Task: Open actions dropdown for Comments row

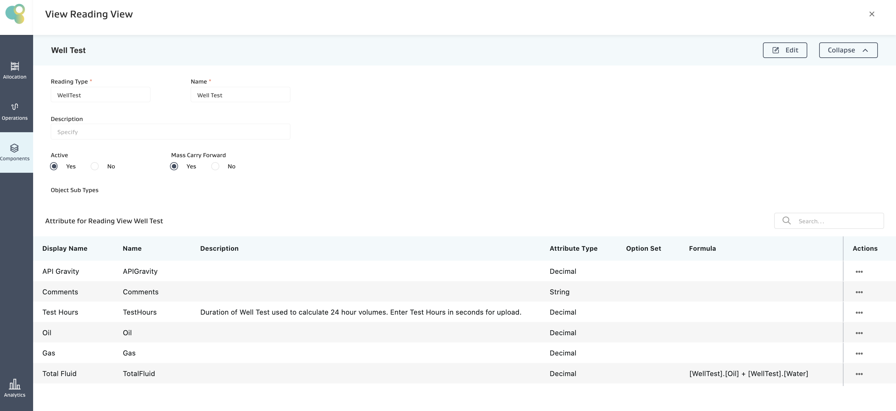Action: click(x=859, y=292)
